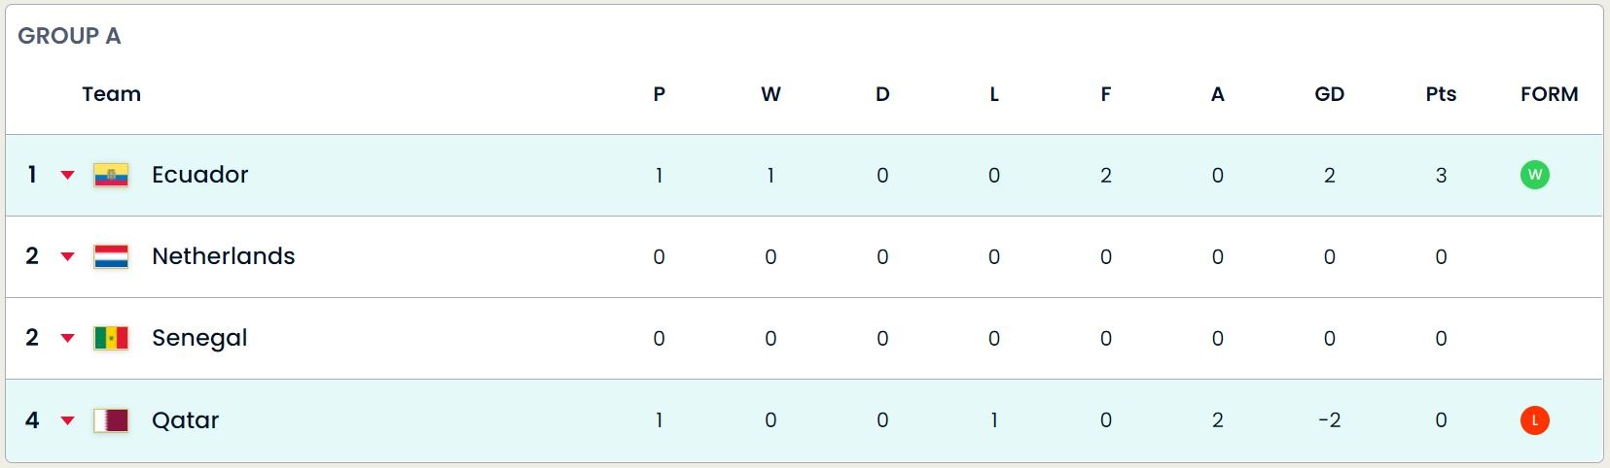Expand the Senegal row red arrow
Image resolution: width=1610 pixels, height=468 pixels.
[68, 339]
